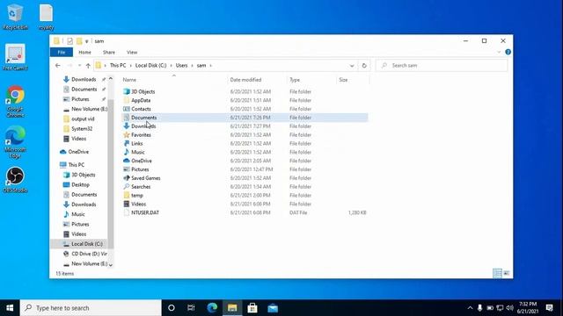Viewport: 563px width, 316px height.
Task: Select the Google Chrome desktop shortcut
Action: [15, 101]
